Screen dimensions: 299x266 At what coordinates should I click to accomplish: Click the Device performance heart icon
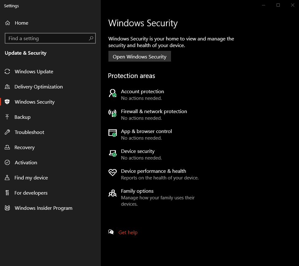pos(113,172)
